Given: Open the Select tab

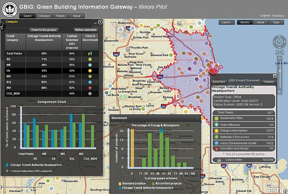Looking at the screenshot, I should click(28, 16).
